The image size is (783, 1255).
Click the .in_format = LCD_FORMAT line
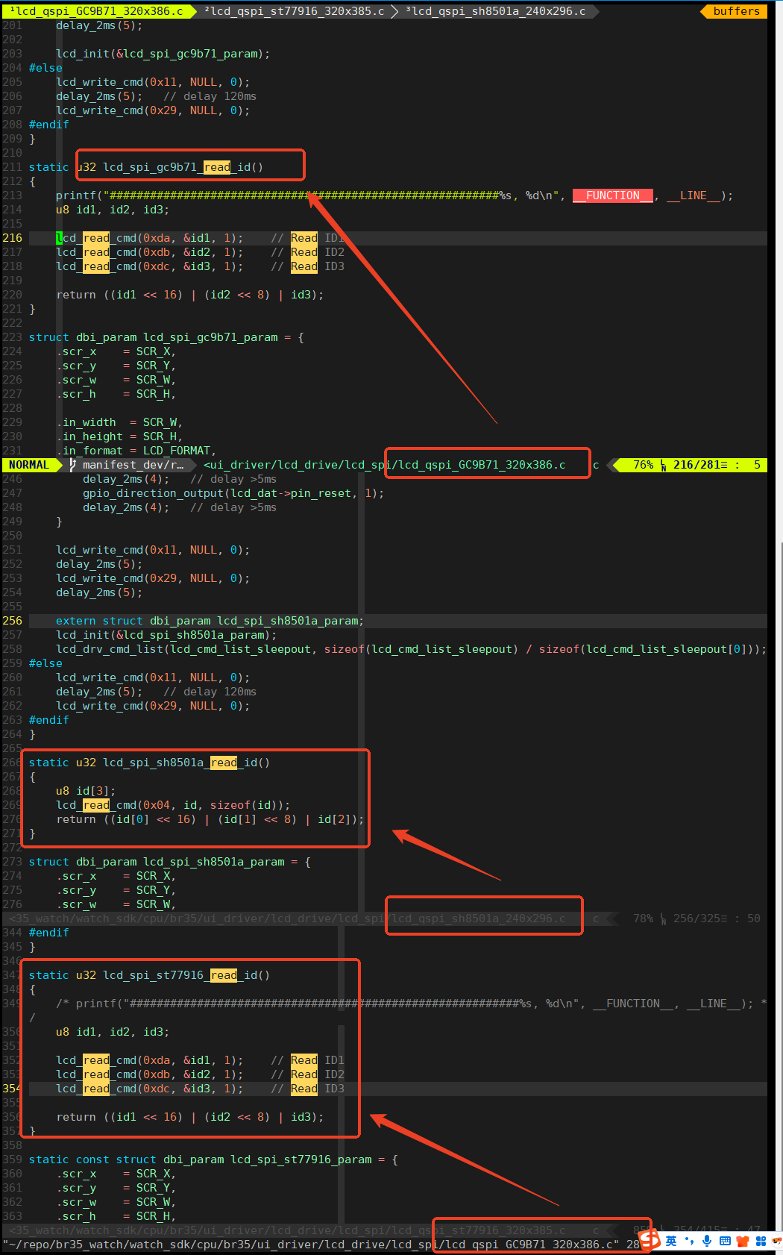[136, 451]
